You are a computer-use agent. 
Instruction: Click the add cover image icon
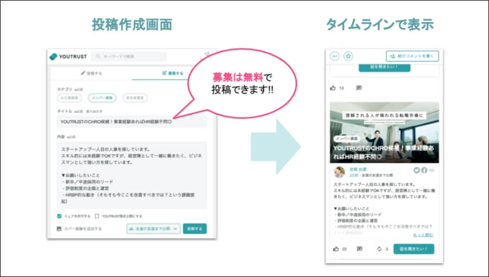[x=59, y=229]
